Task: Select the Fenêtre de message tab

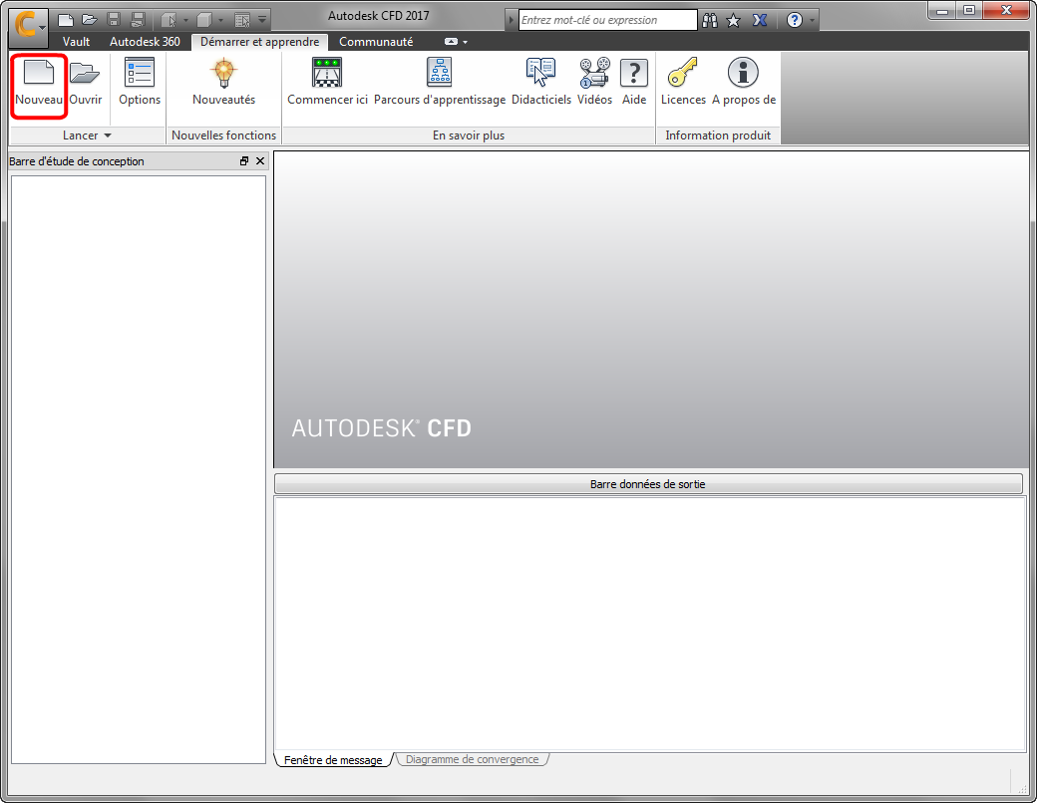Action: pyautogui.click(x=333, y=760)
